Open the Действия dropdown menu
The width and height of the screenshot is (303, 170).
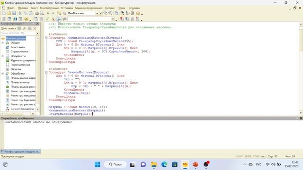coord(9,28)
